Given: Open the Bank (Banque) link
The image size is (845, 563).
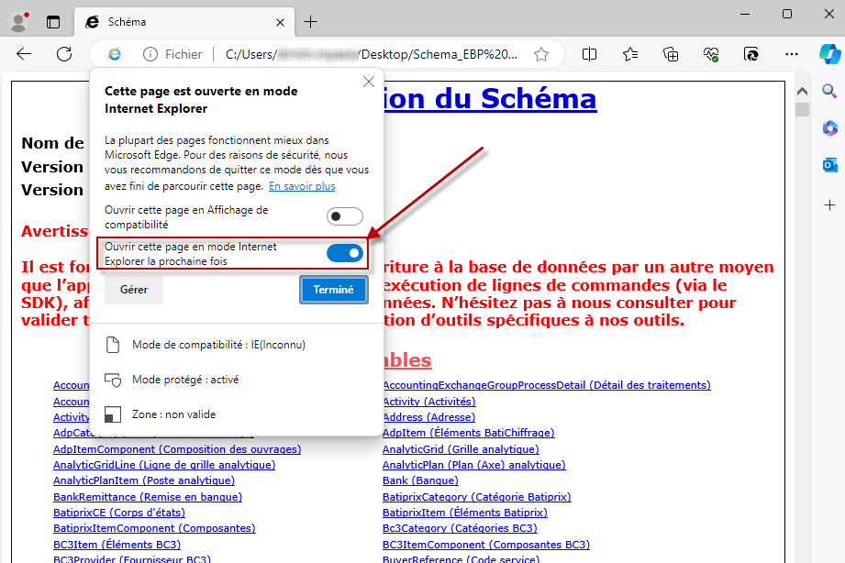Looking at the screenshot, I should click(x=420, y=480).
